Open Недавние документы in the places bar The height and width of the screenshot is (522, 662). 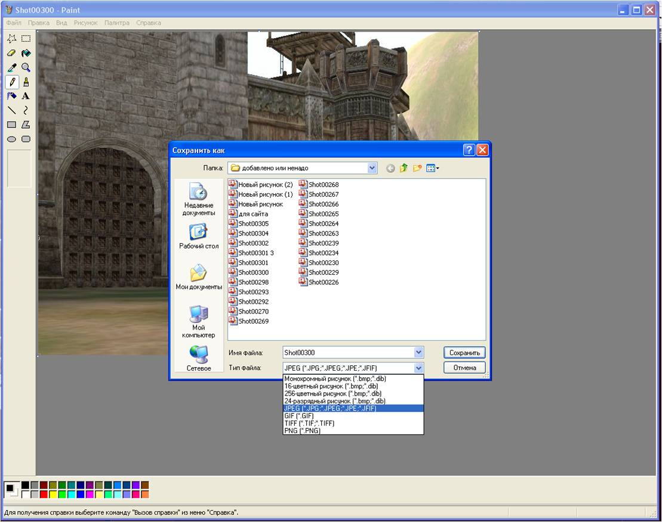[198, 199]
